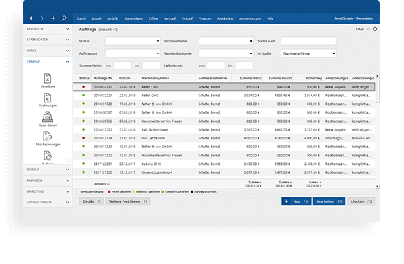Click red 'nicht geliefert' legend dot
The width and height of the screenshot is (404, 264).
[109, 191]
